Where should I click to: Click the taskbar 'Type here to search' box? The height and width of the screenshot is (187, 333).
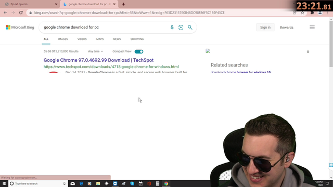[38, 183]
